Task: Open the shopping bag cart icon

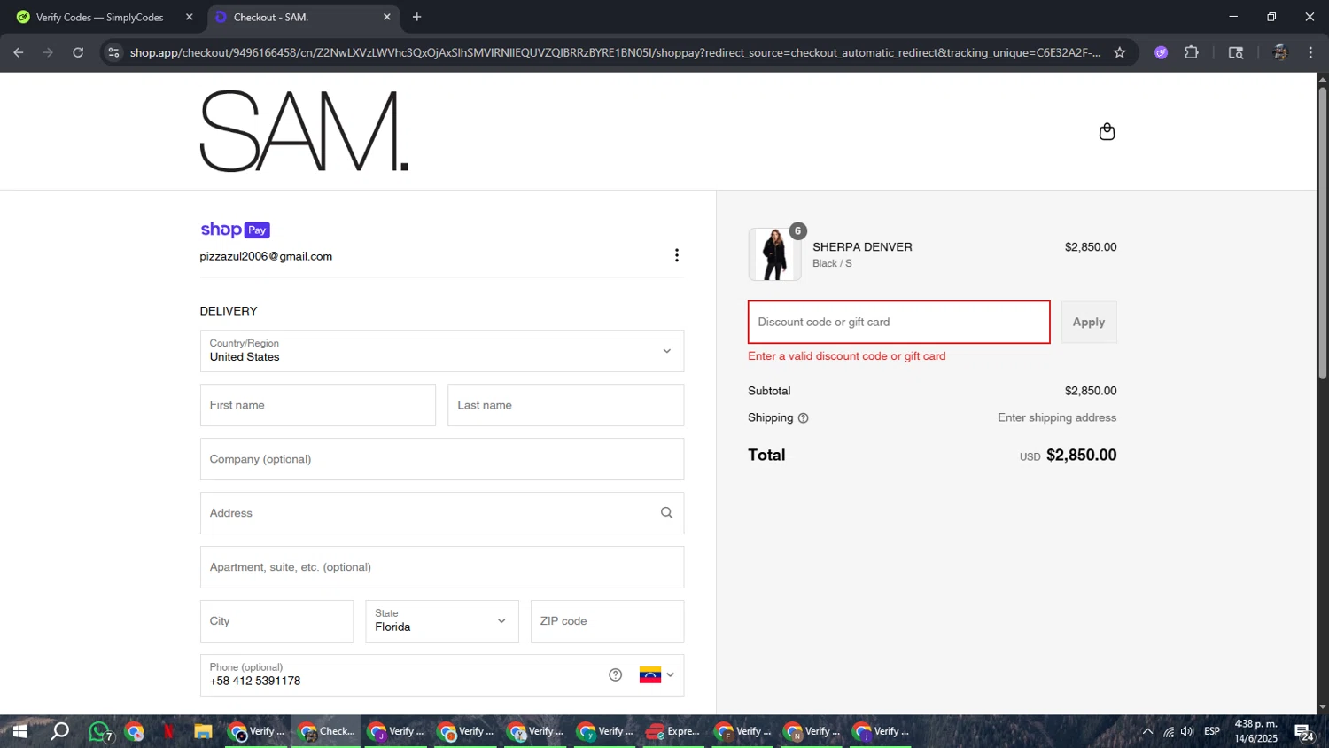Action: [1107, 132]
